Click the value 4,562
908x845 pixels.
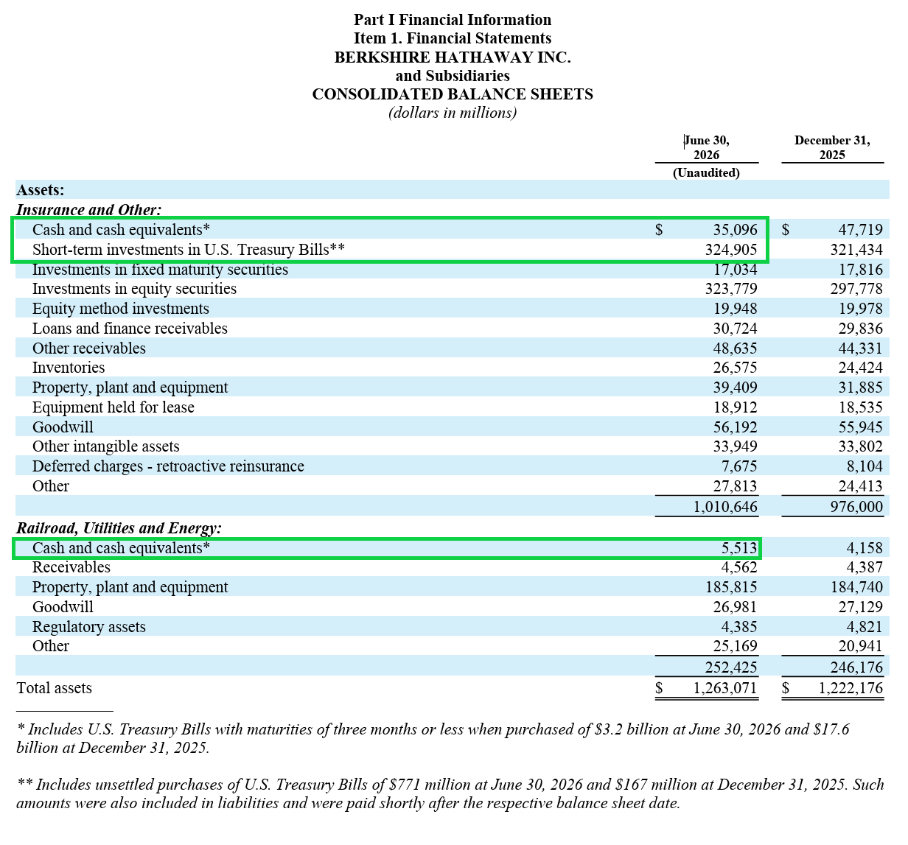(739, 567)
